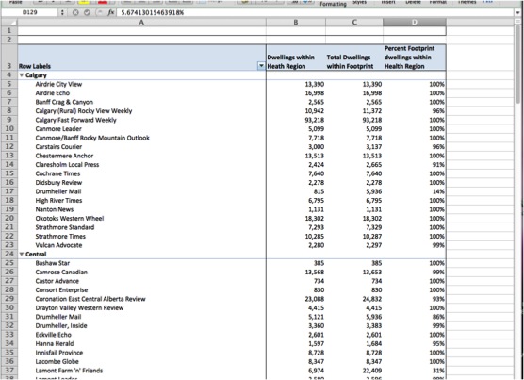Select Calgary Fast Forward Weekly label
524x380 pixels.
[75, 120]
